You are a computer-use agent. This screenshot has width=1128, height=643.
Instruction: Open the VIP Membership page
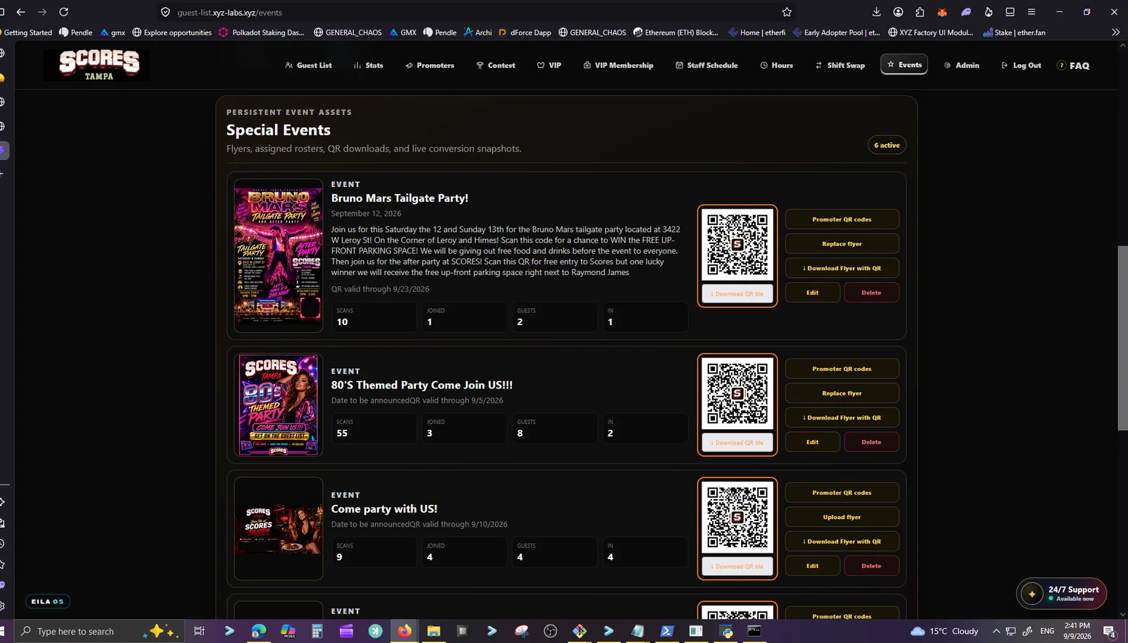click(x=618, y=65)
